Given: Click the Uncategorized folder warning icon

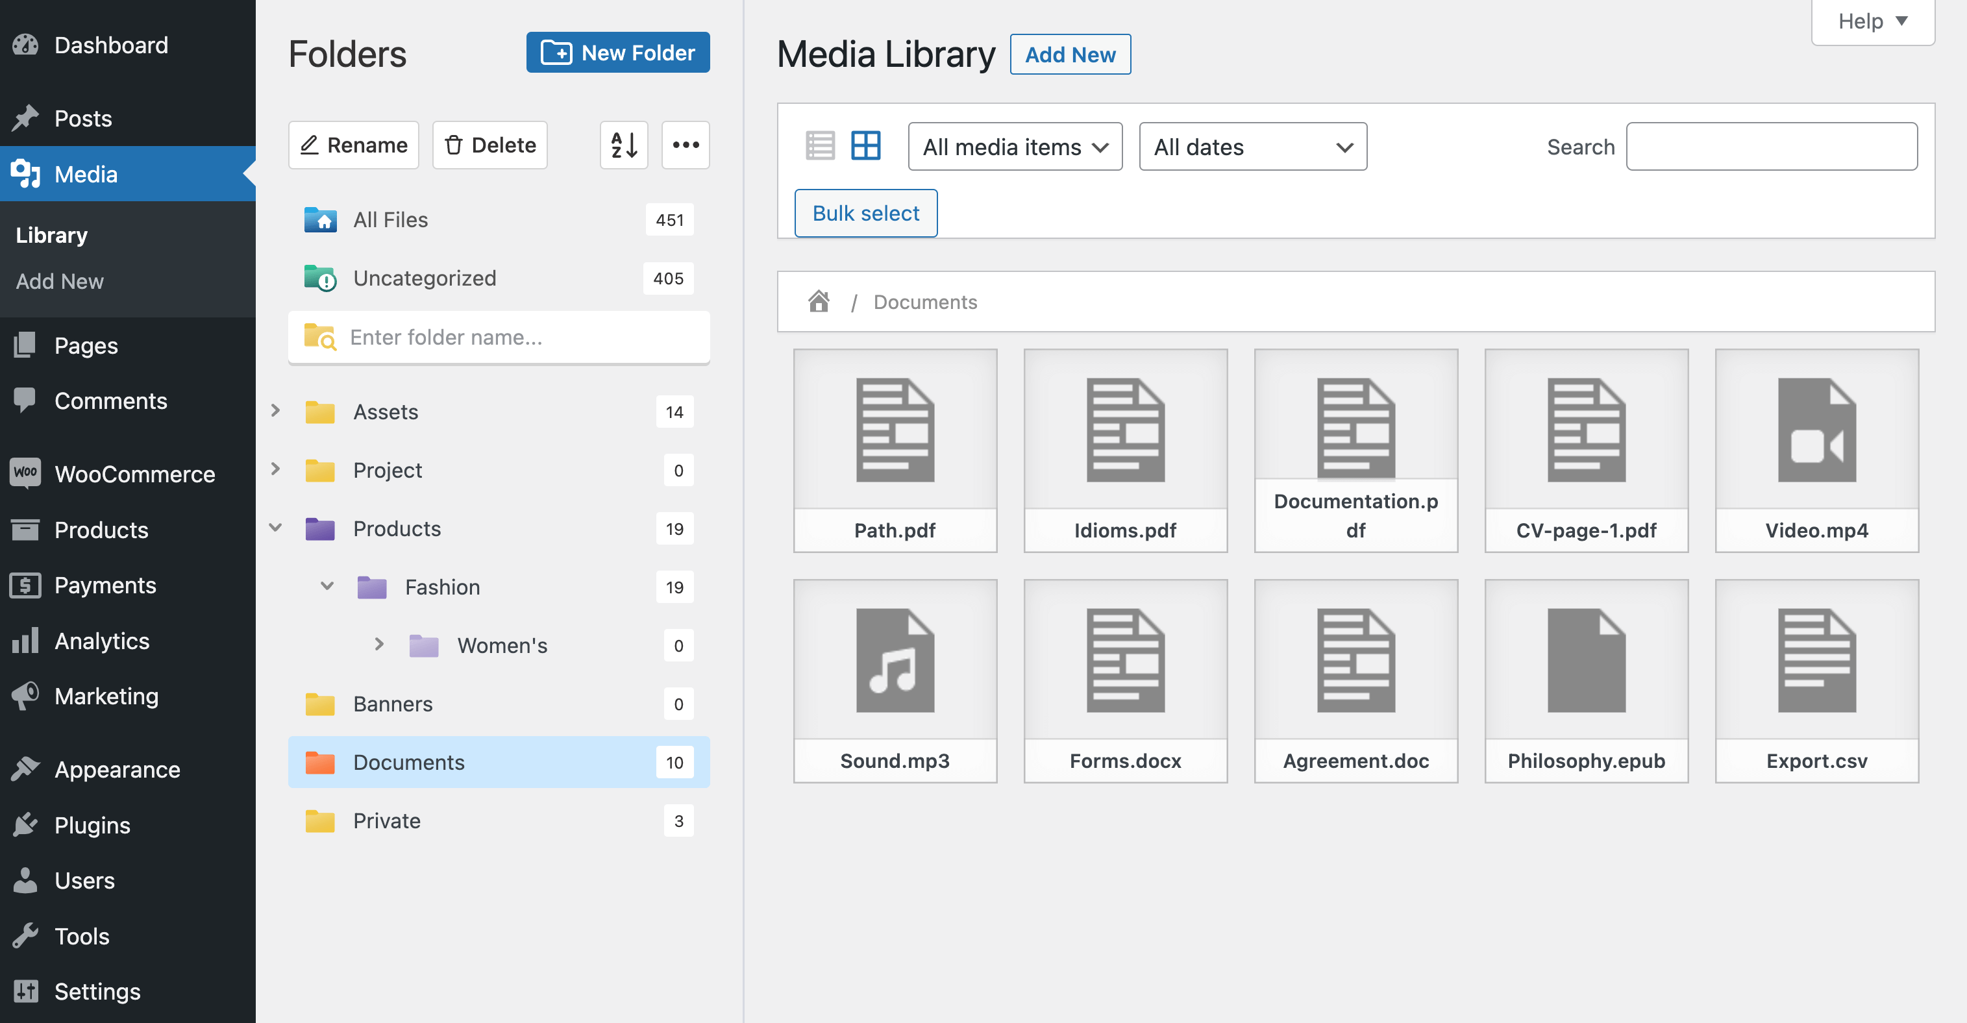Looking at the screenshot, I should click(x=320, y=278).
